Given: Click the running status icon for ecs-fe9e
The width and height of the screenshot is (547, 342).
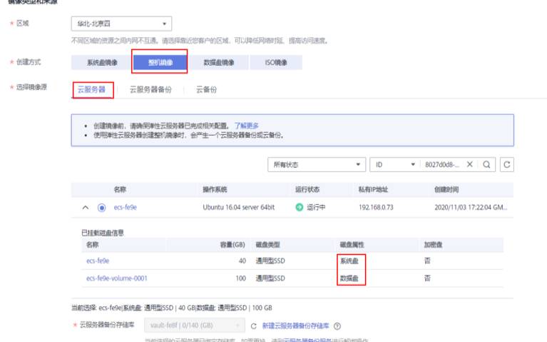Looking at the screenshot, I should point(300,207).
